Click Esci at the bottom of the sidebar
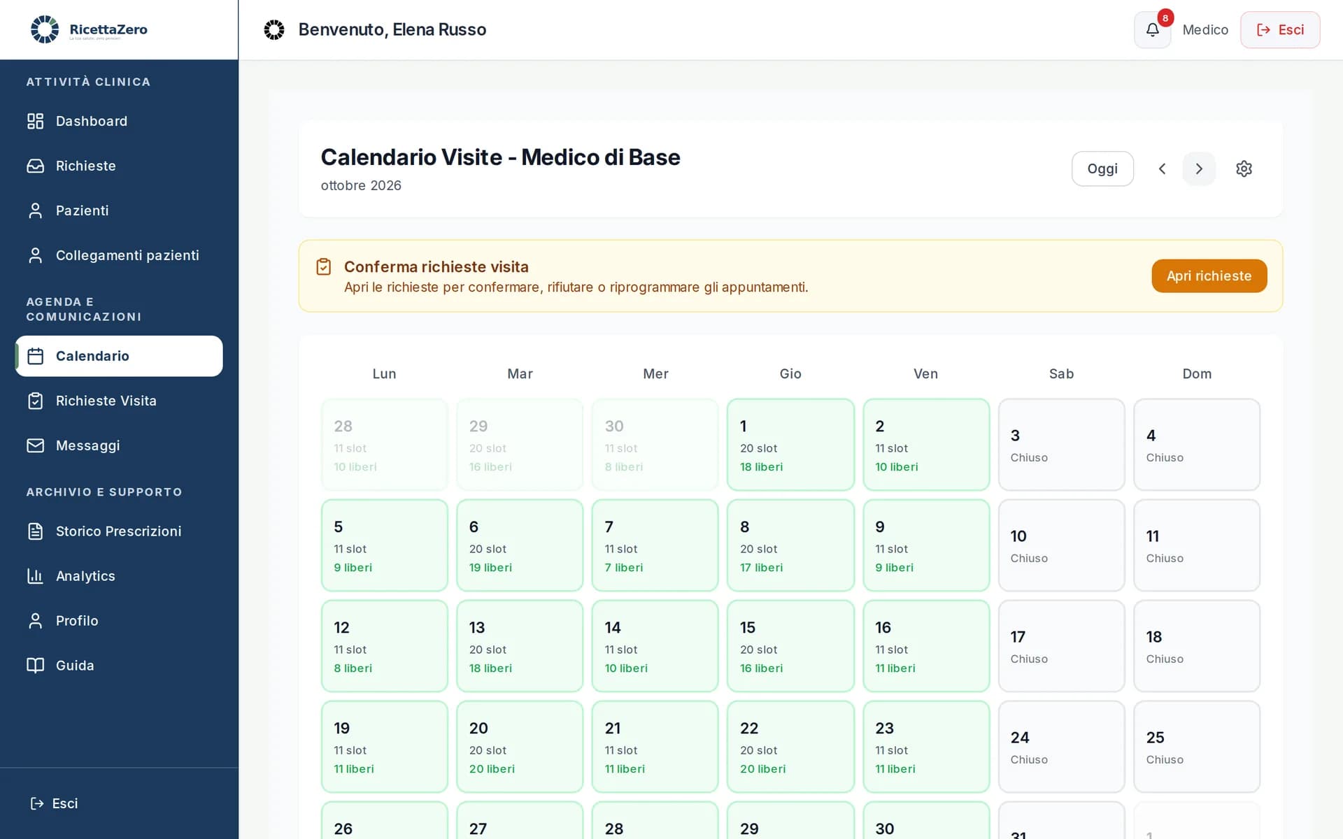The width and height of the screenshot is (1343, 839). coord(55,803)
